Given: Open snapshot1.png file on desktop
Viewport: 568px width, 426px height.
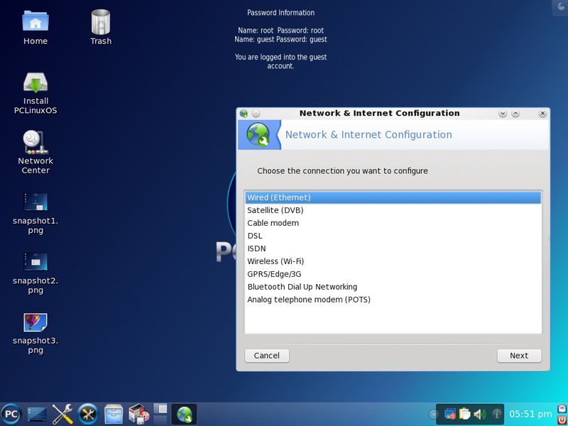Looking at the screenshot, I should point(35,214).
